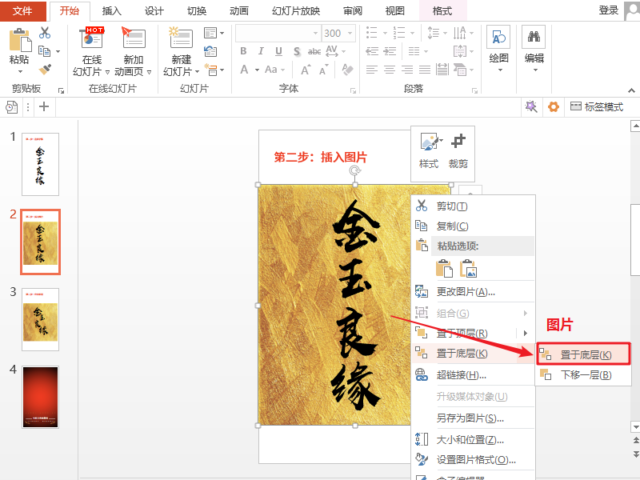This screenshot has width=640, height=480.
Task: Toggle Strikethrough (abc) formatting
Action: point(314,51)
